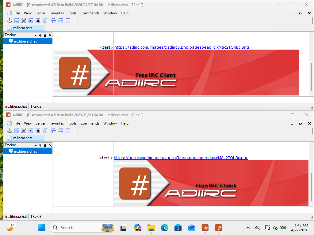314x235 pixels.
Task: Open View menu in 2026/04/27 build window
Action: tap(28, 13)
